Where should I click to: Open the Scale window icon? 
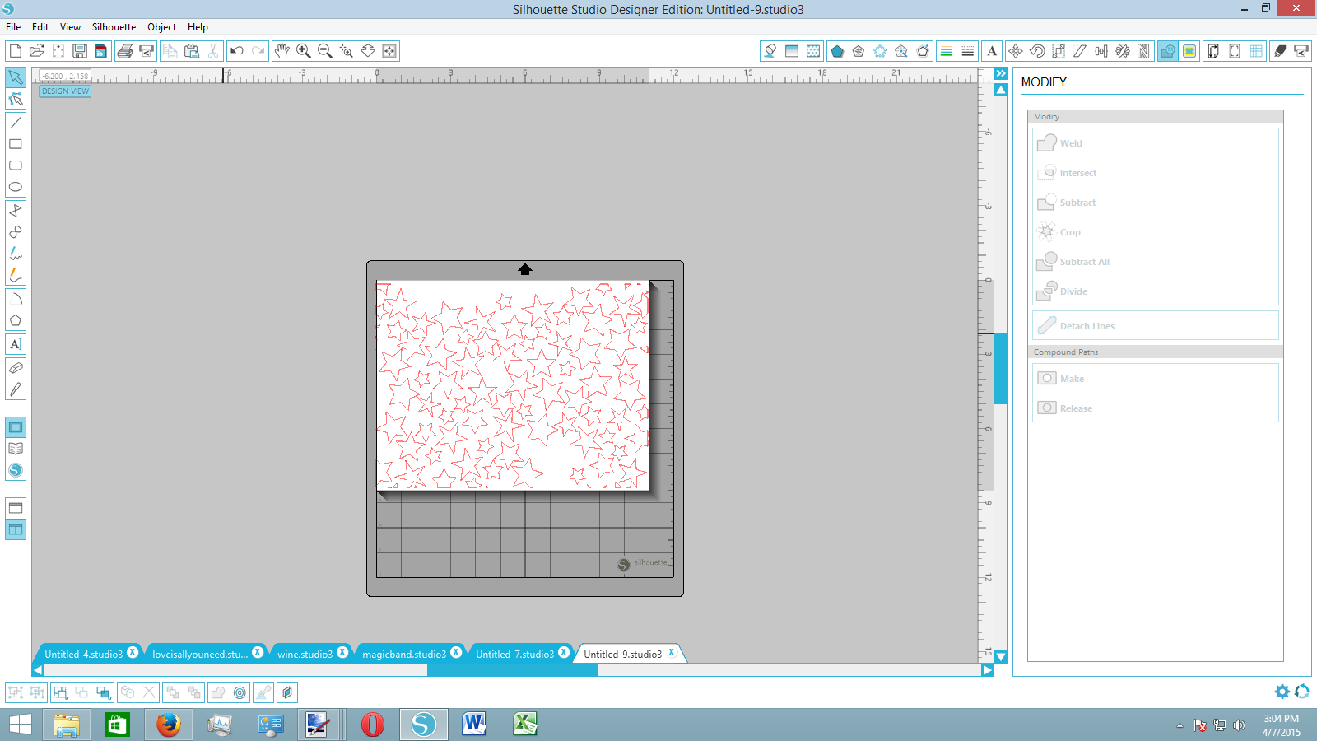[1059, 51]
